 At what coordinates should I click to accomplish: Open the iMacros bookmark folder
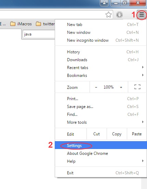(x=21, y=24)
